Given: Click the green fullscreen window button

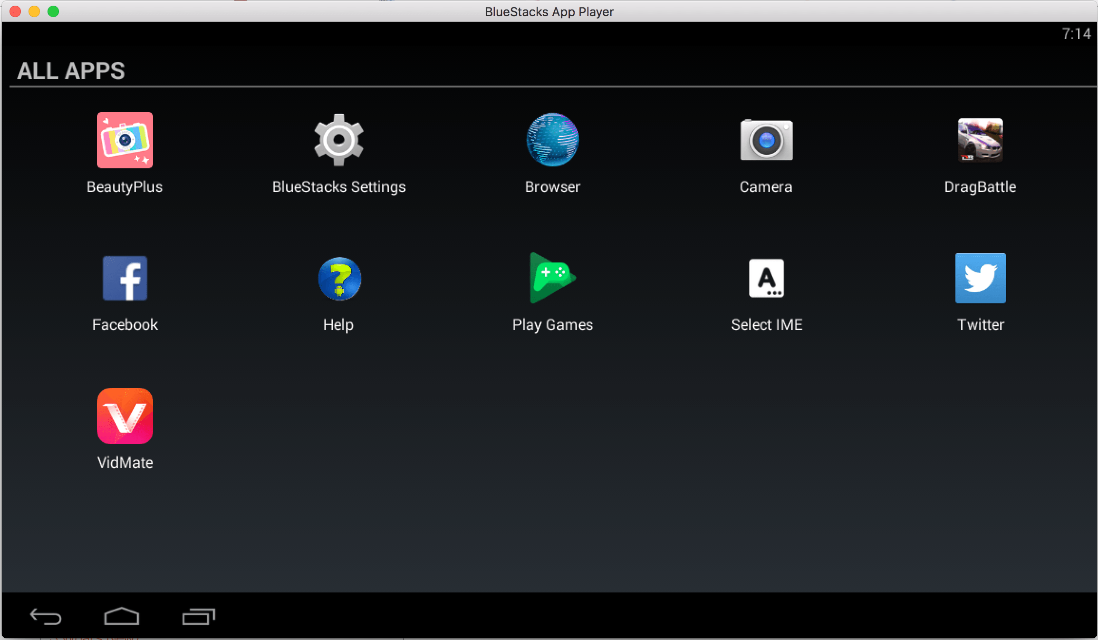Looking at the screenshot, I should pos(53,11).
